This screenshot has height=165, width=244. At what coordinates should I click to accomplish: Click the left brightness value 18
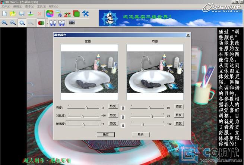click(103, 108)
